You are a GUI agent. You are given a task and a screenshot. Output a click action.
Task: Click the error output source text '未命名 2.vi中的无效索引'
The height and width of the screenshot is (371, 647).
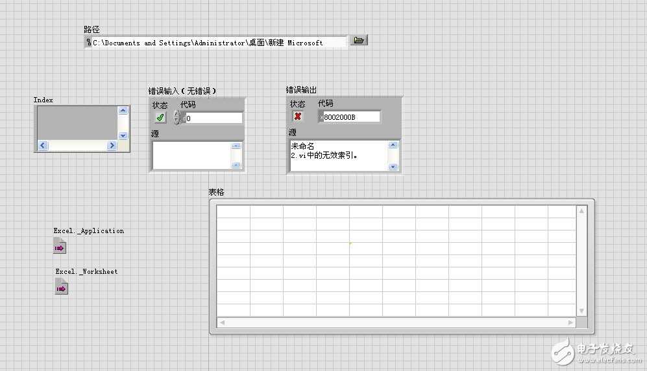(x=324, y=151)
